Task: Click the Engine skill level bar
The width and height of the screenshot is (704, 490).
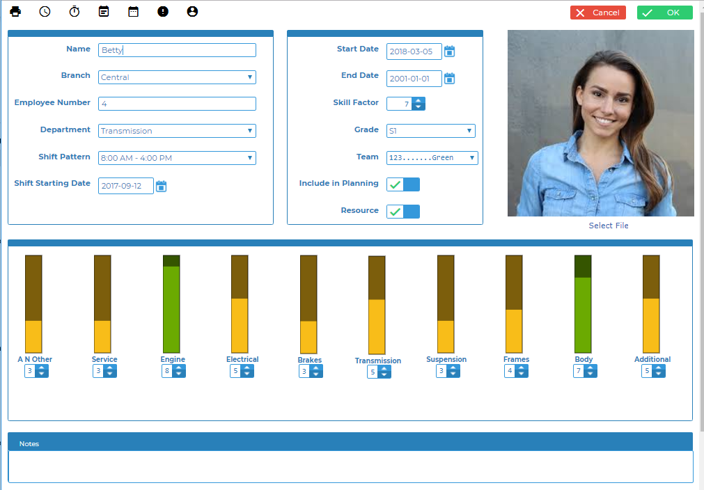Action: click(171, 304)
